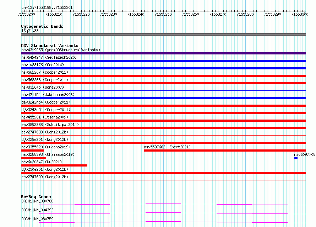This screenshot has width=316, height=227.
Task: Click the RefSeq Genes track title
Action: (x=36, y=197)
